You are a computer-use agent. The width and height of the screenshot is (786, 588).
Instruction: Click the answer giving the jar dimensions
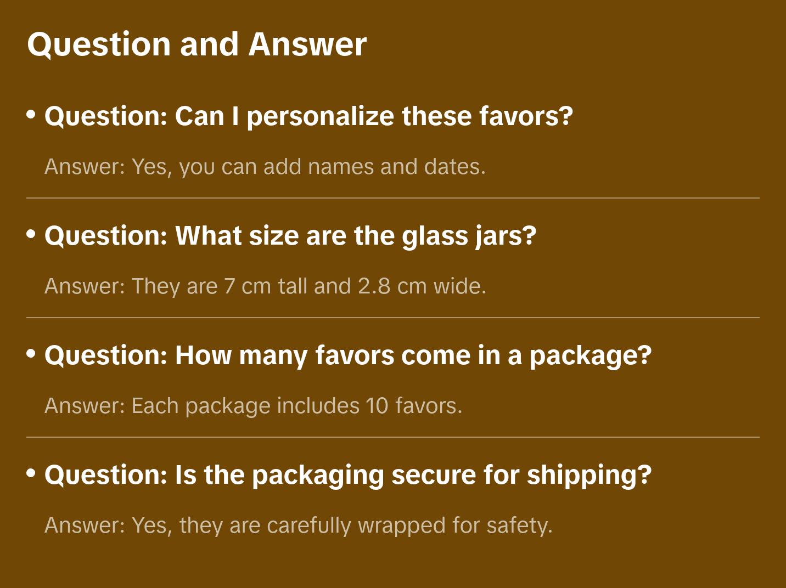(x=265, y=286)
